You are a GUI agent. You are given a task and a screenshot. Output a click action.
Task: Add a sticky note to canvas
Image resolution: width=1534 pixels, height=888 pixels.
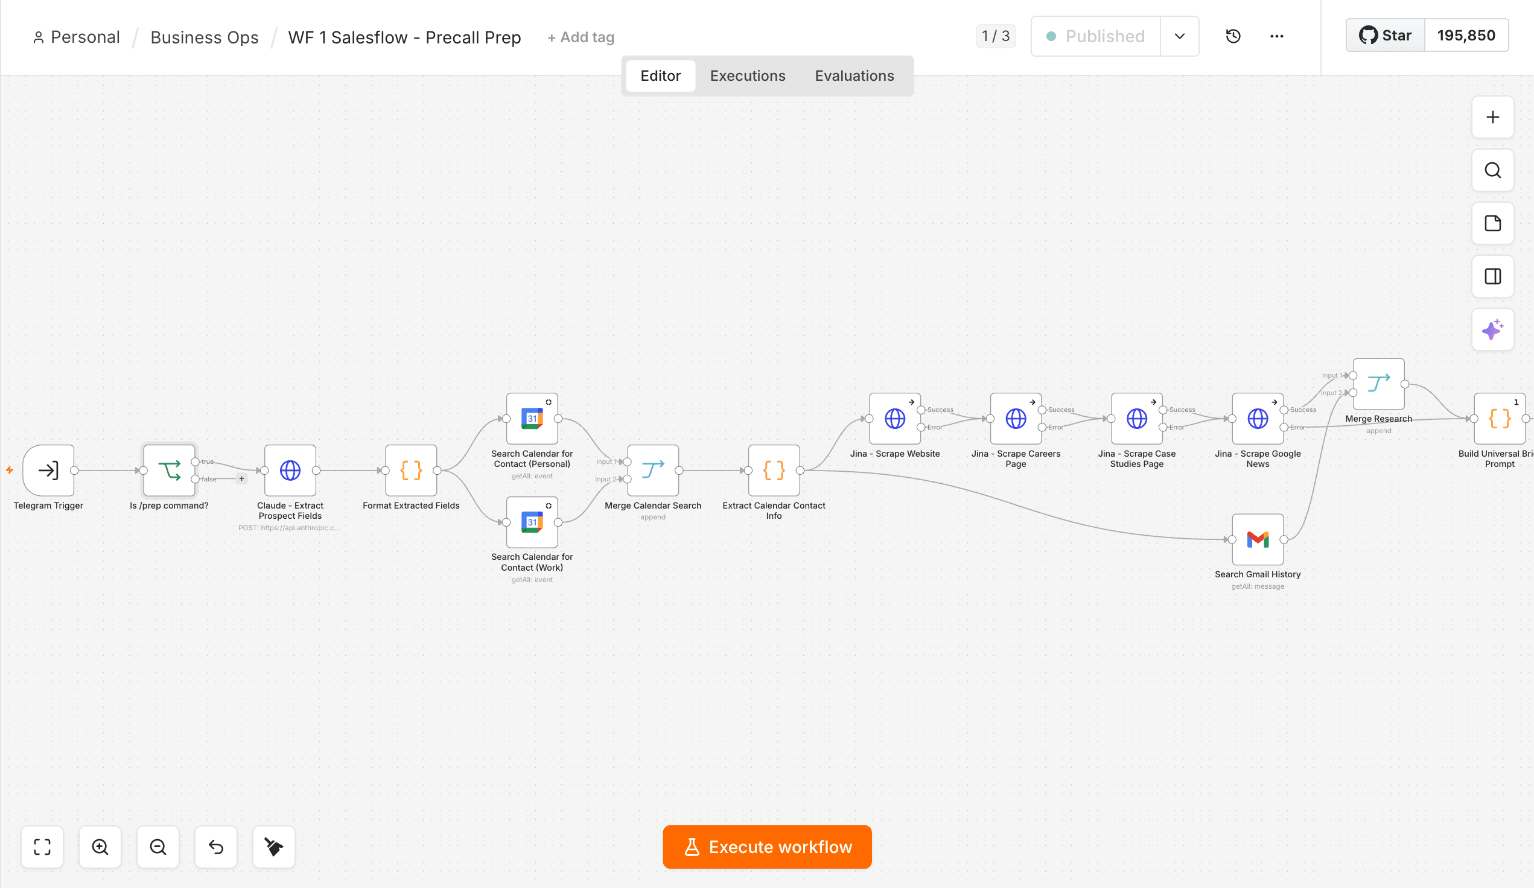[x=1492, y=223]
